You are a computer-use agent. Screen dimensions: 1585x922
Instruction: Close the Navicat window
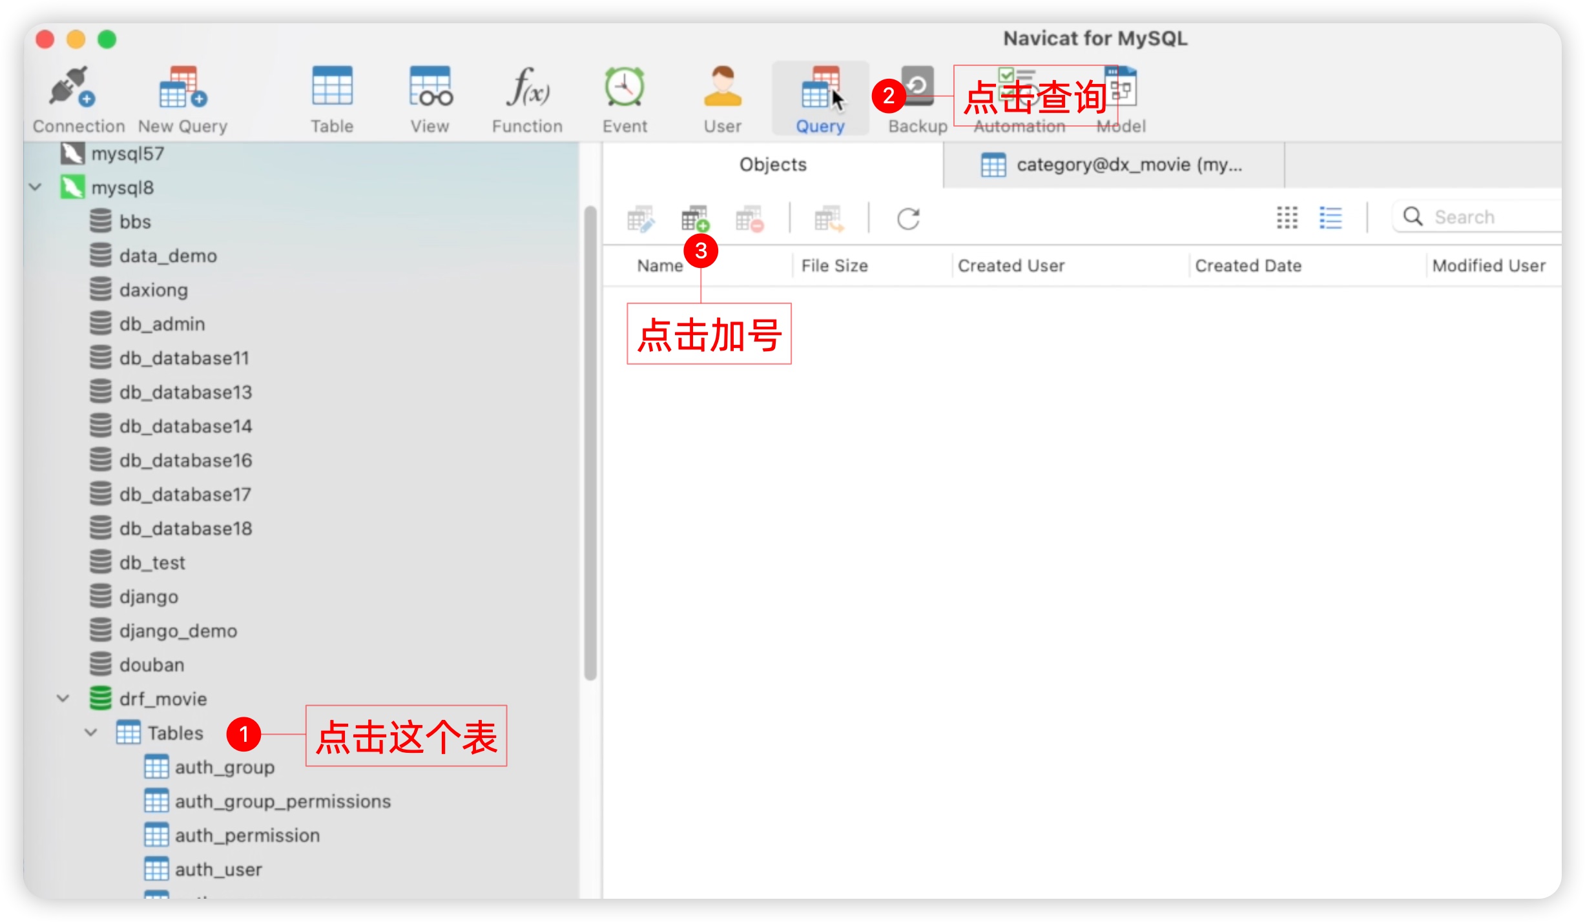[45, 39]
